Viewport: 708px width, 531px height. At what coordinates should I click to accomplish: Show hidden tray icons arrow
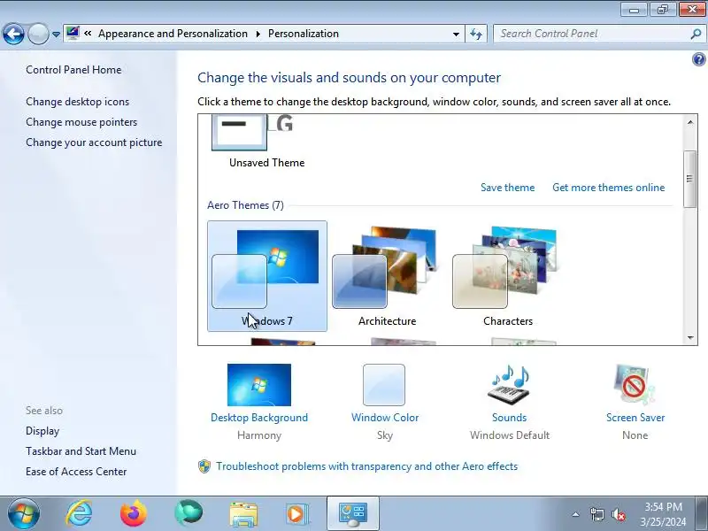coord(576,514)
